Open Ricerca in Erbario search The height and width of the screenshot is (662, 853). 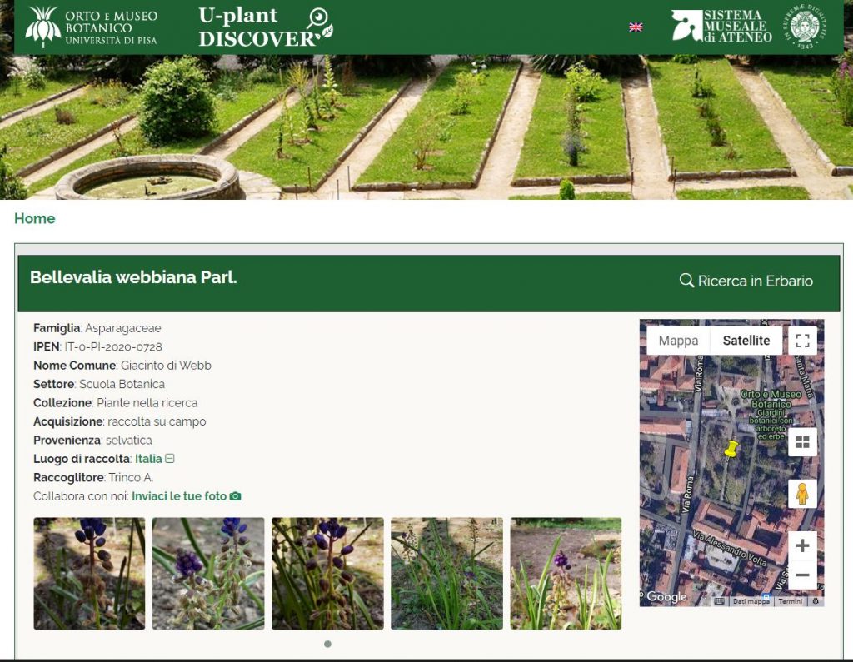746,281
